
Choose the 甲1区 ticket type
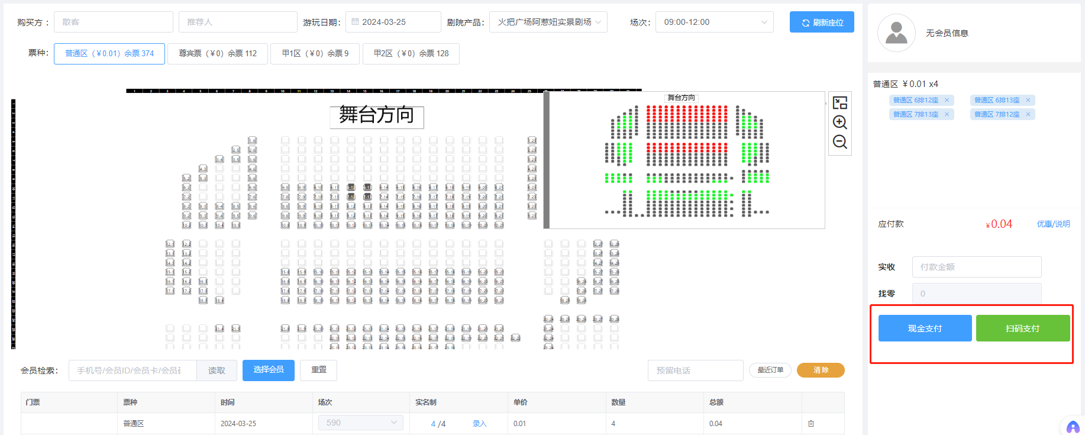315,53
